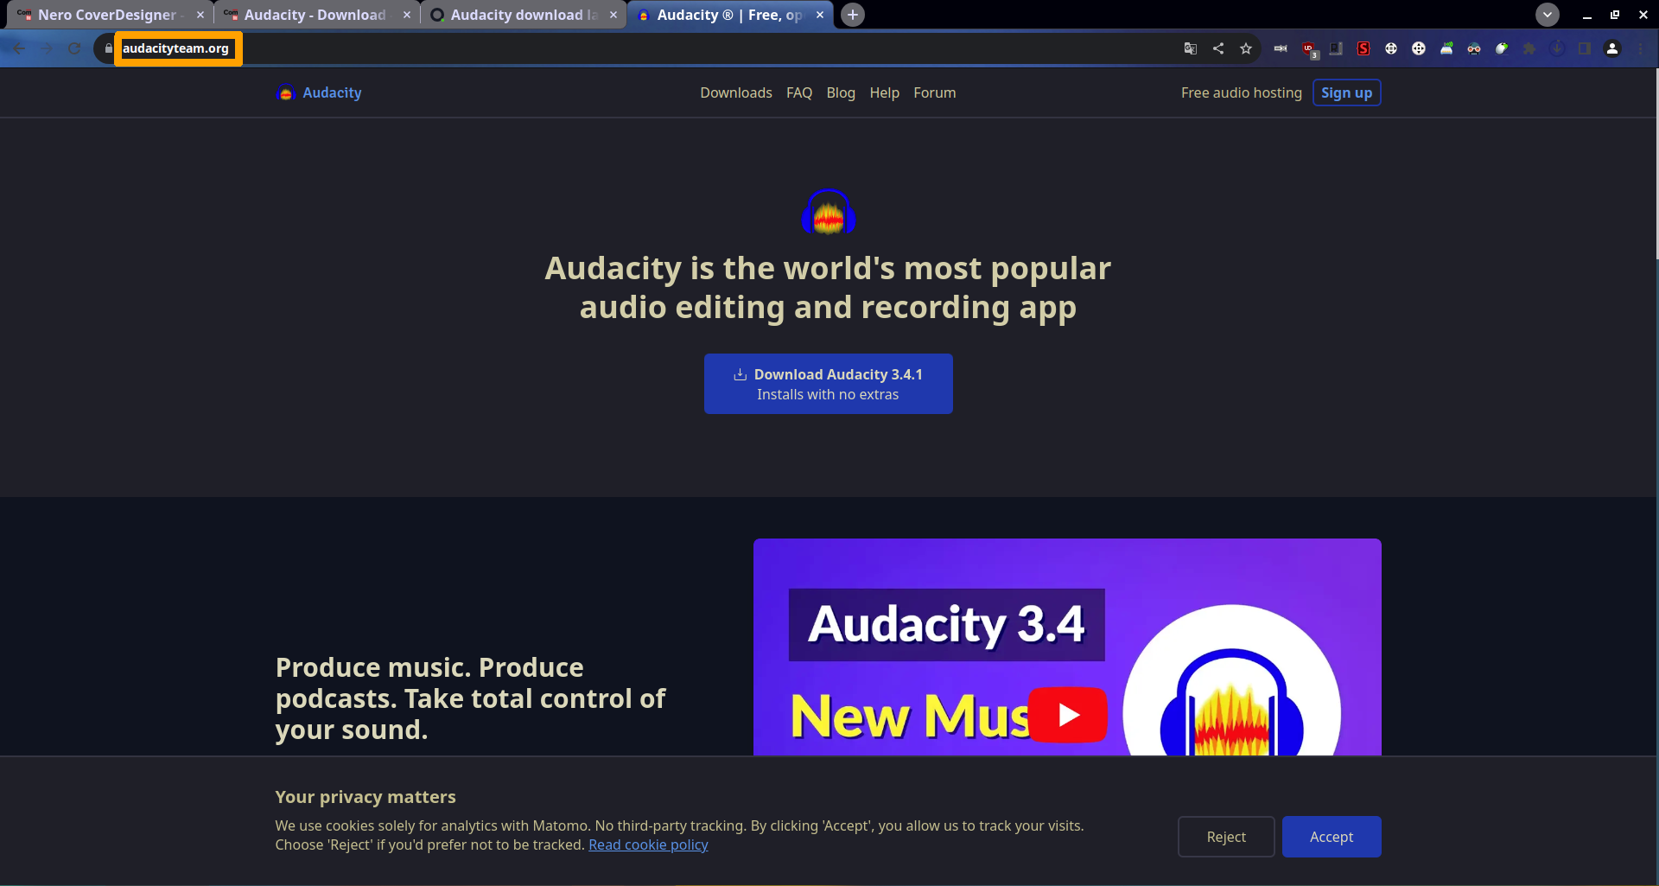Click the goggles-face extension icon

1474,48
